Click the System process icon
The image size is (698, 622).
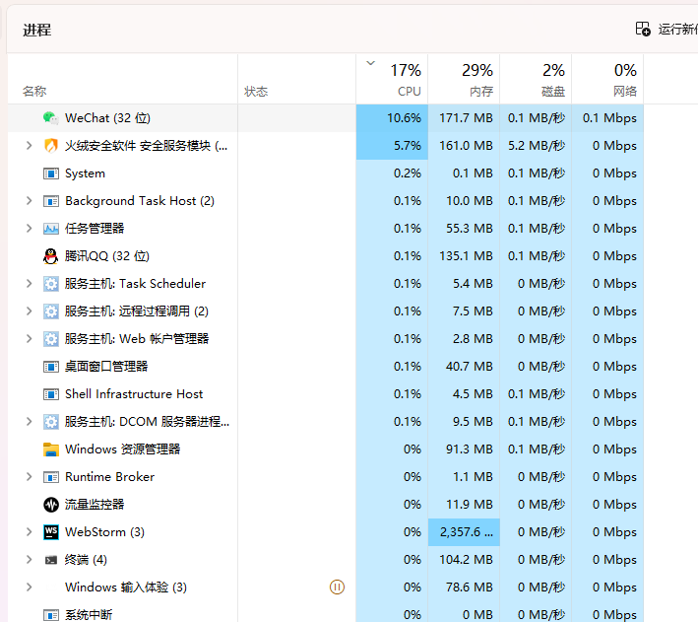click(x=51, y=173)
